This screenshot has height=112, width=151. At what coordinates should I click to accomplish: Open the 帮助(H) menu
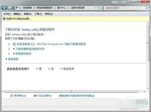coord(49,14)
